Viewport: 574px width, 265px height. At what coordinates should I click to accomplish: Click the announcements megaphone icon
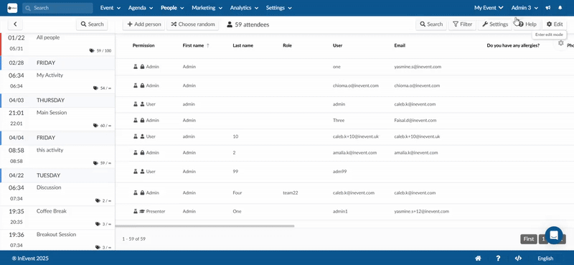coord(548,8)
